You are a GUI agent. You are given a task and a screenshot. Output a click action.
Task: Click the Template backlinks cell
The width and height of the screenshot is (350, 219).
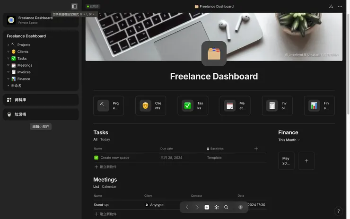coord(214,158)
